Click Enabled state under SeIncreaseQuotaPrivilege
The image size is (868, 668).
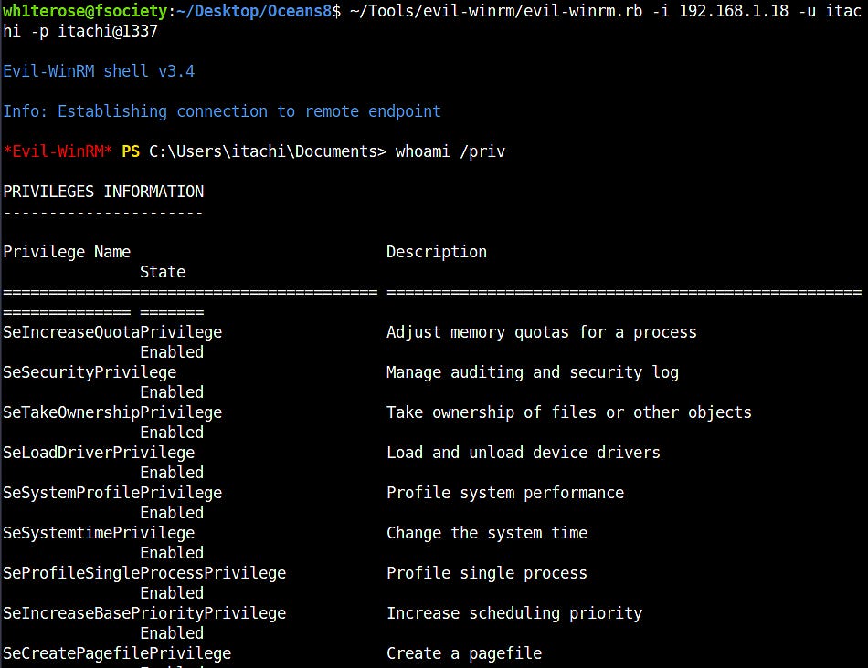tap(172, 351)
